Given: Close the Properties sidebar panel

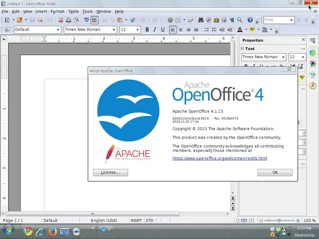Looking at the screenshot, I should (x=303, y=40).
